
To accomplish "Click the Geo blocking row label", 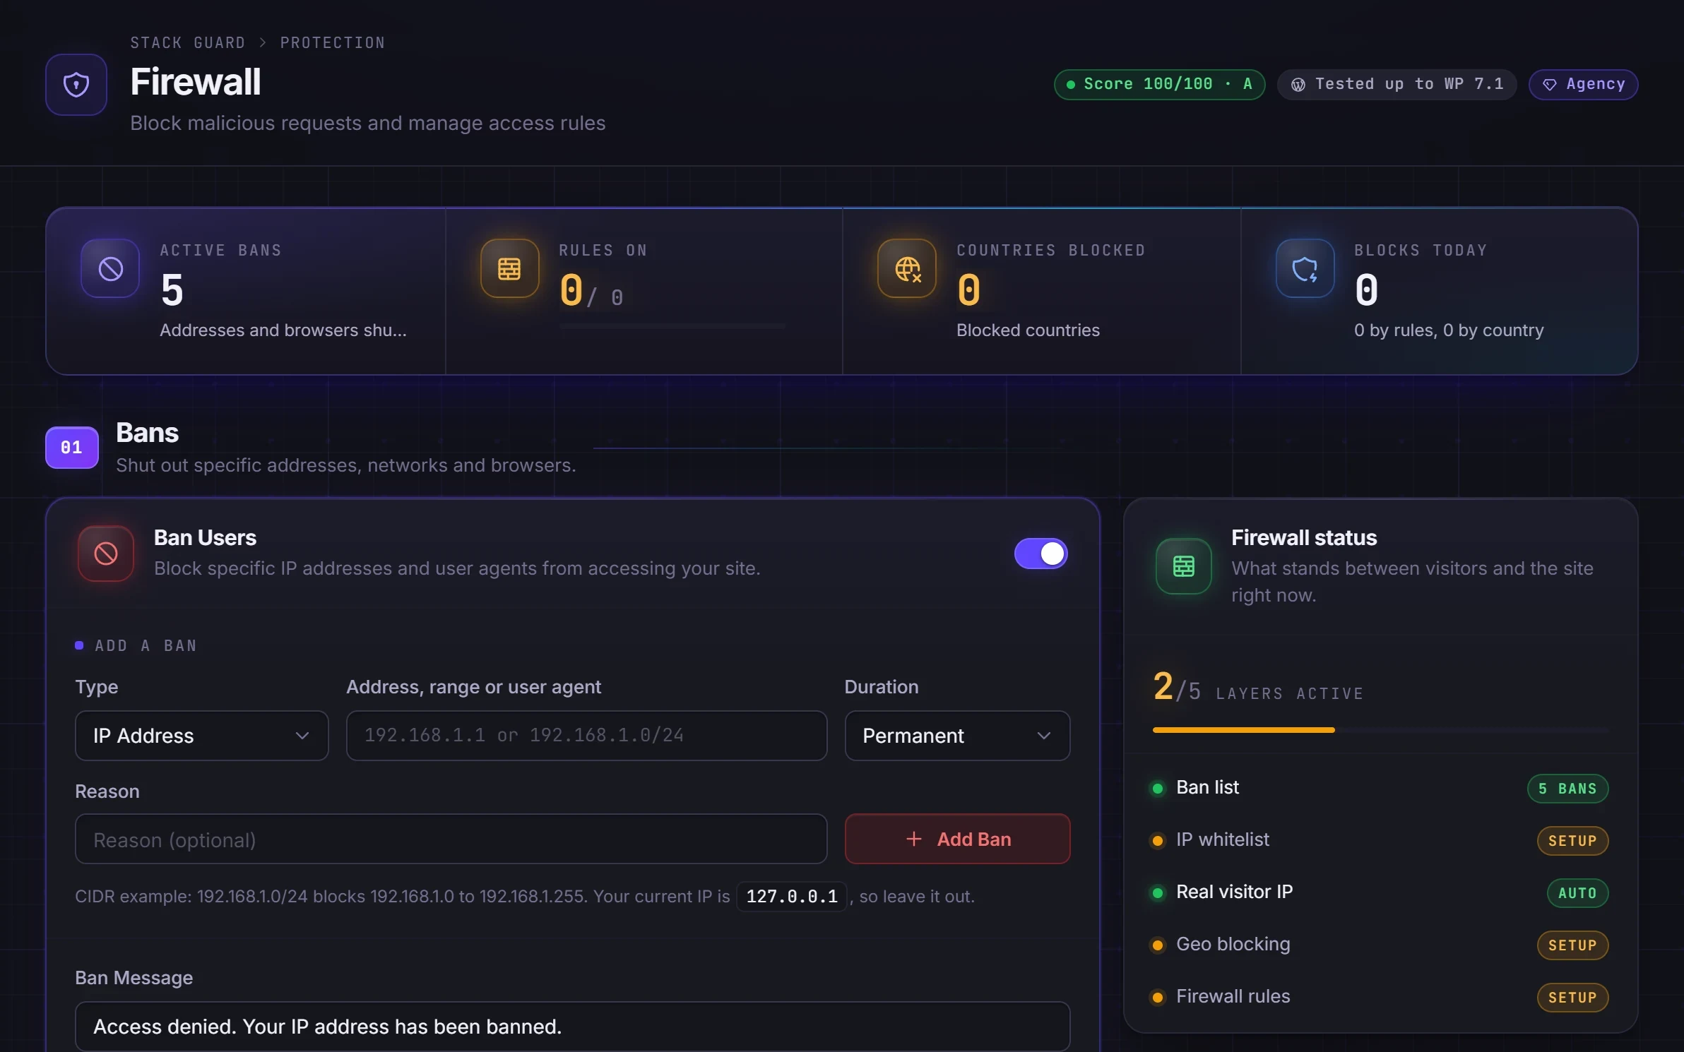I will tap(1233, 945).
